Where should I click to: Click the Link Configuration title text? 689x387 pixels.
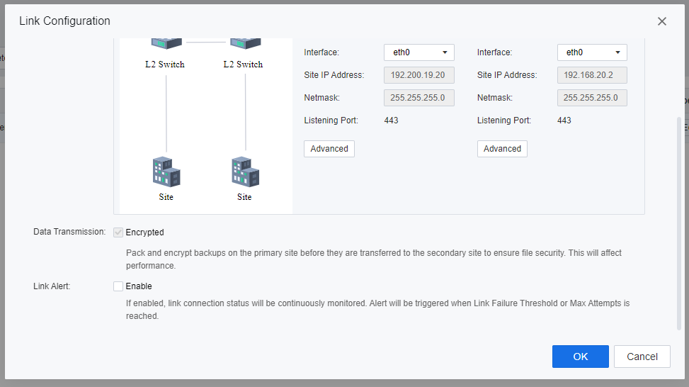point(64,21)
